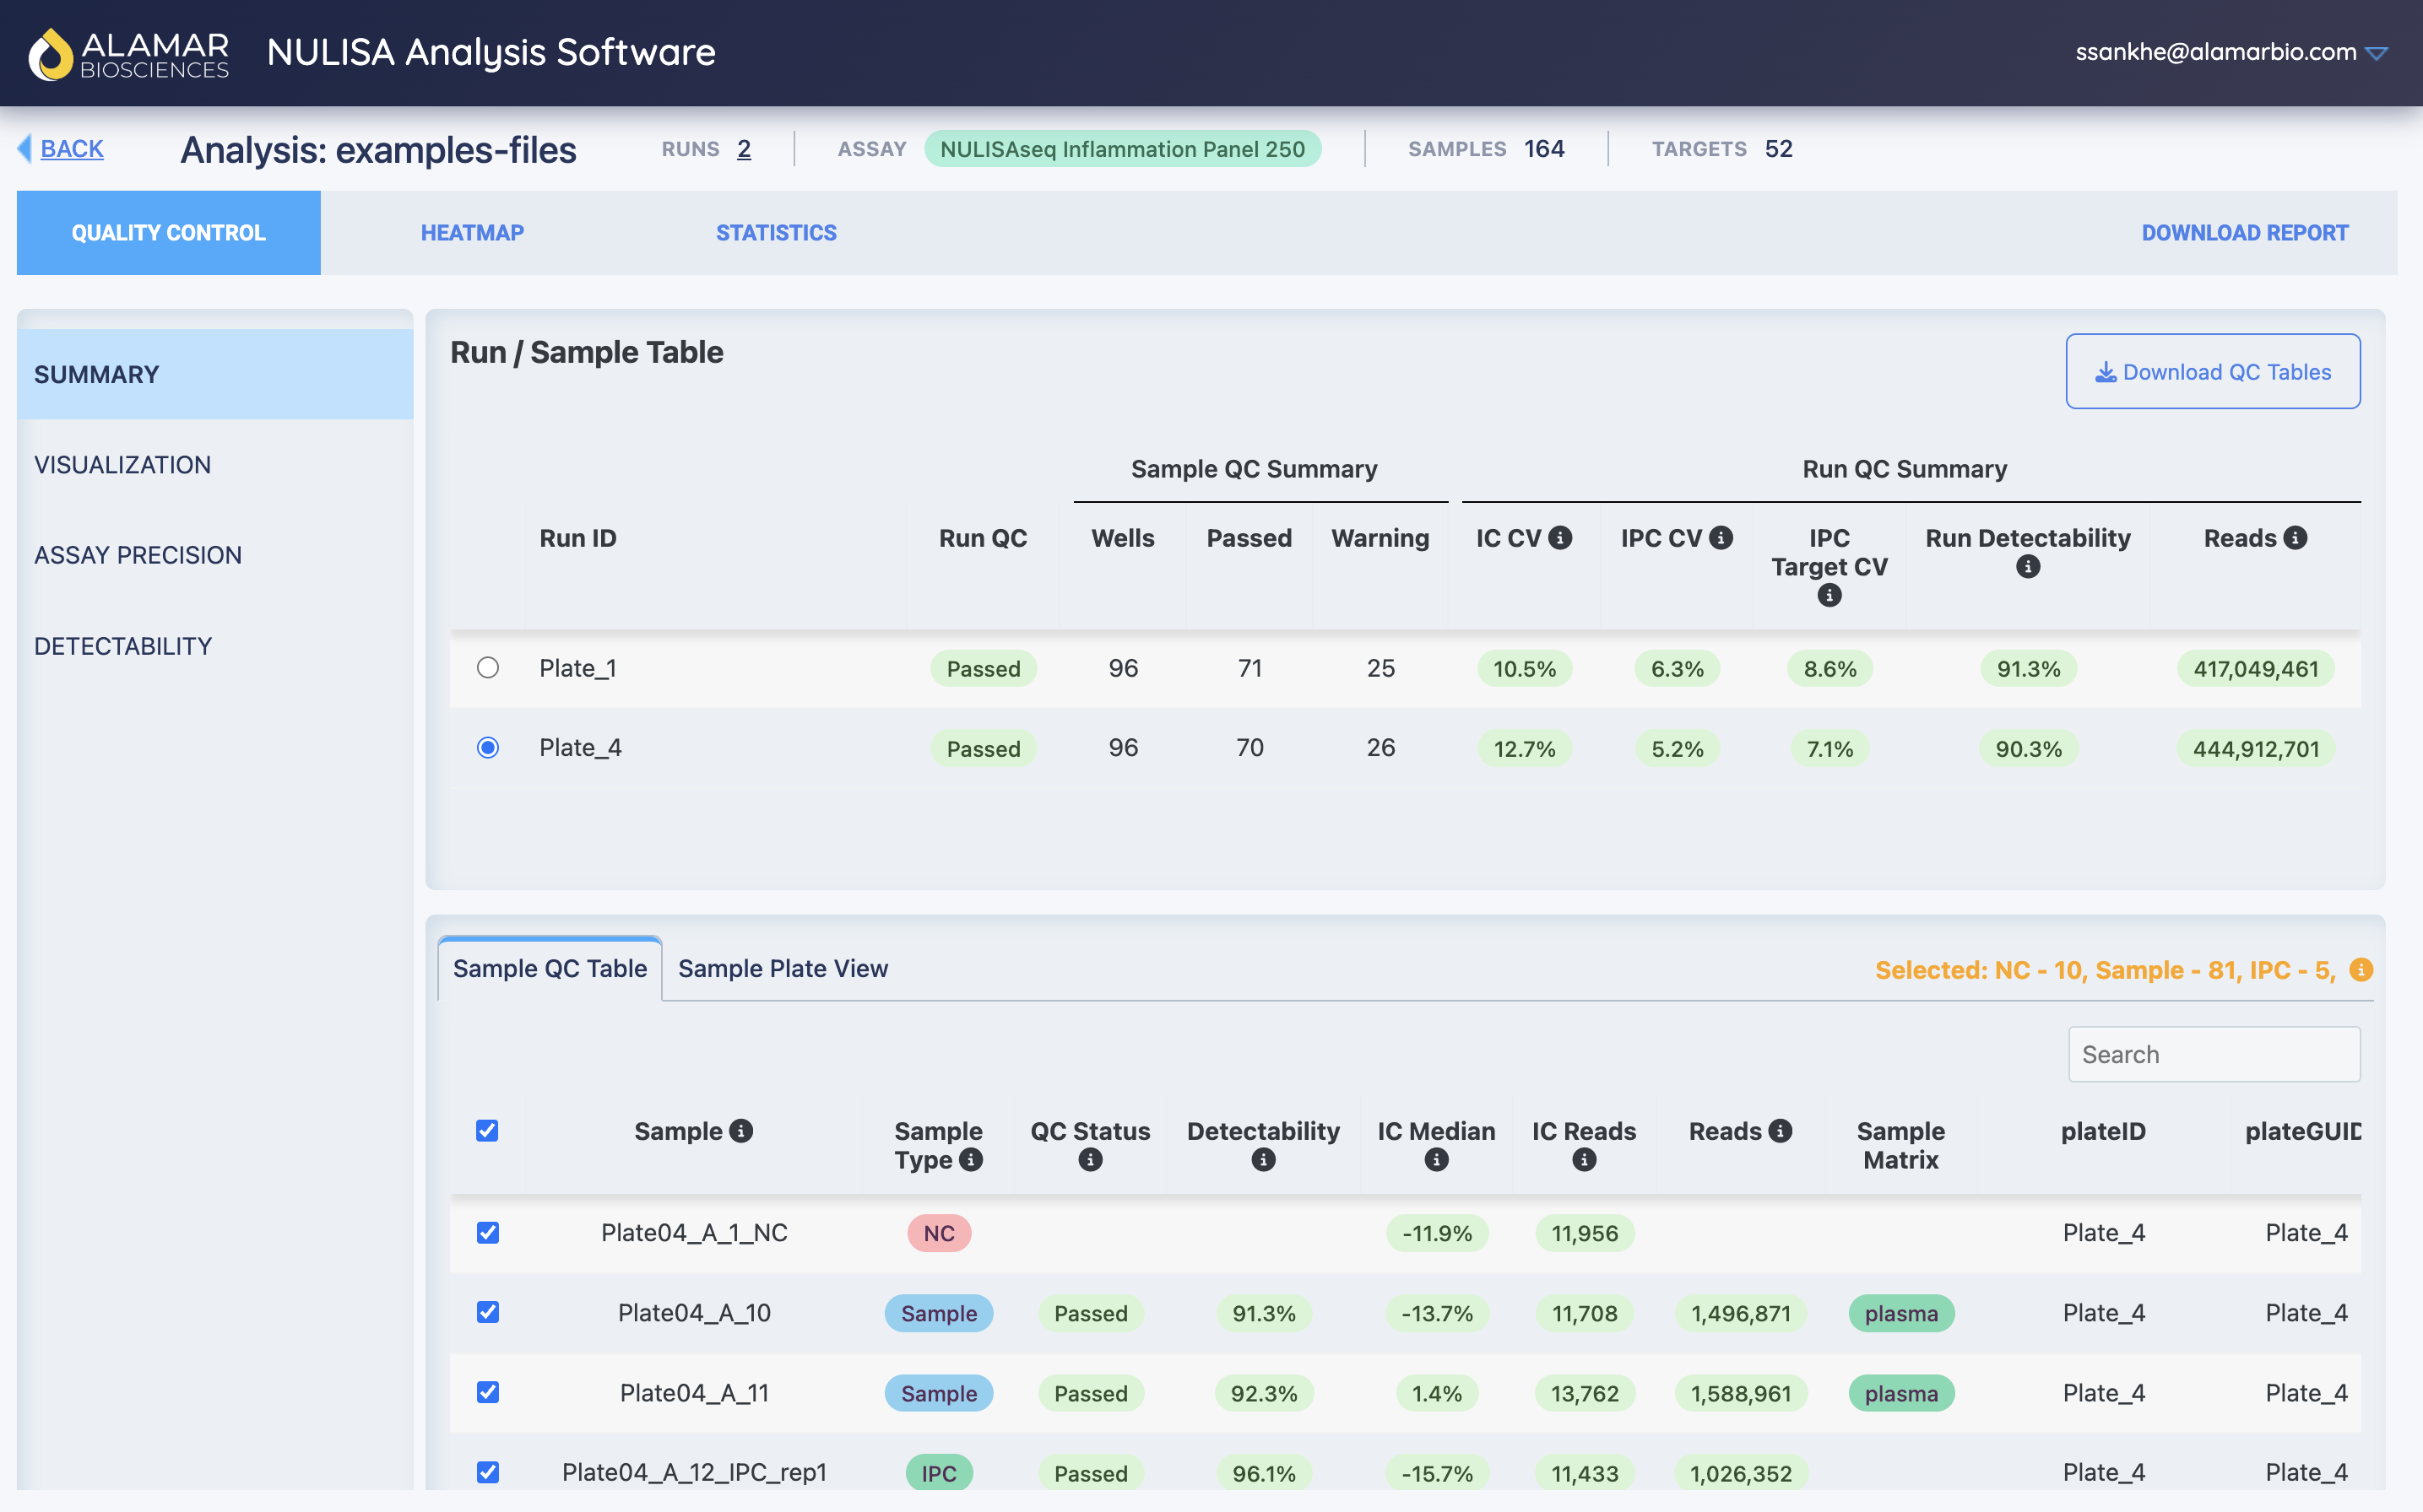Open Detectability in the left sidebar

tap(123, 646)
